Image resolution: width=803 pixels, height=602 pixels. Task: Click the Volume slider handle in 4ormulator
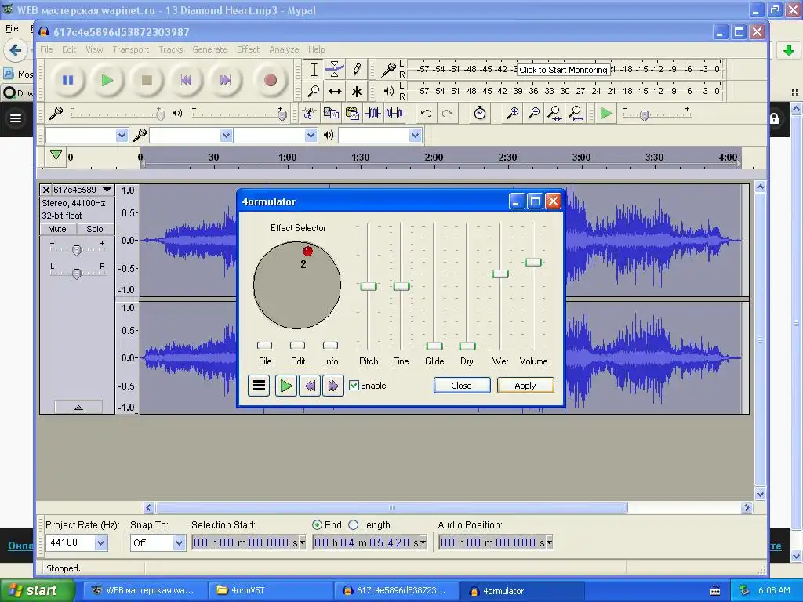tap(533, 262)
